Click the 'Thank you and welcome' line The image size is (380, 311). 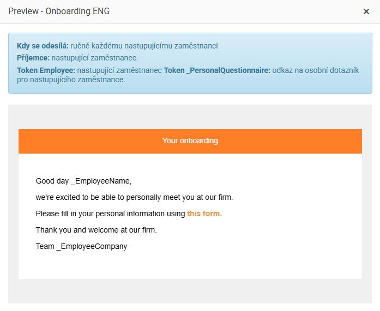pos(96,230)
